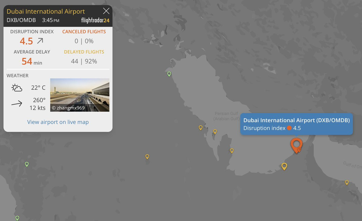Close the Dubai International Airport info panel
Viewport: 362px width, 221px height.
[x=106, y=11]
